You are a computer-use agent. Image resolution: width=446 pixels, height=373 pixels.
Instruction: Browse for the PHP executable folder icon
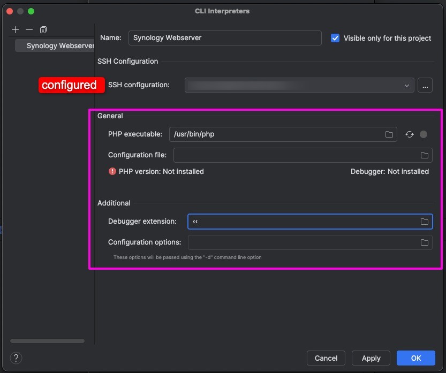(389, 134)
